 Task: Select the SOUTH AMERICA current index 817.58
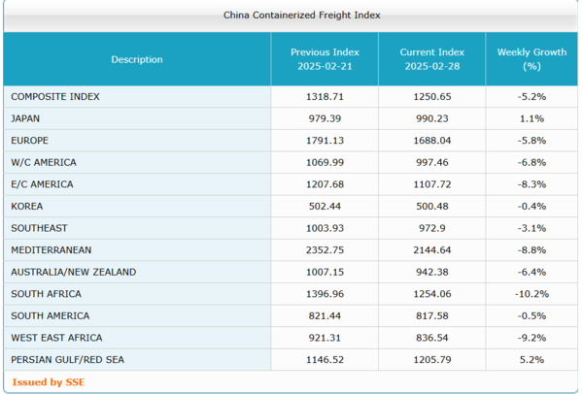click(432, 315)
